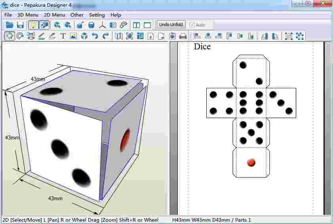Open the 2D Menu
The width and height of the screenshot is (333, 224).
54,15
